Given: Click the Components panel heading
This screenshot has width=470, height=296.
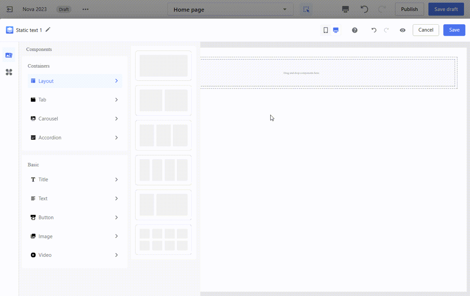Looking at the screenshot, I should pos(39,49).
